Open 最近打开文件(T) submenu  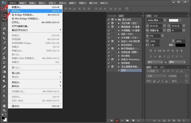[35, 30]
